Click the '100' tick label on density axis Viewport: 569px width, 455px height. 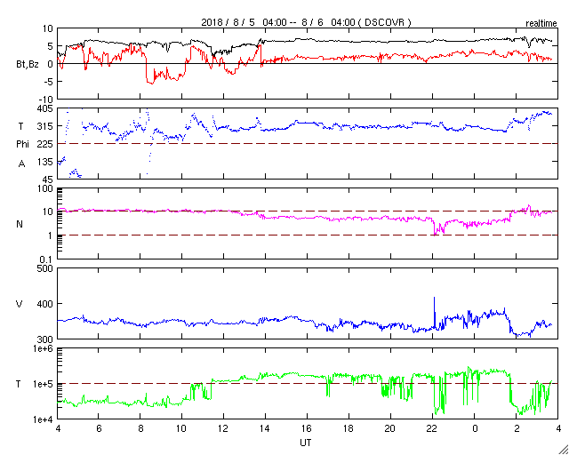(45, 188)
